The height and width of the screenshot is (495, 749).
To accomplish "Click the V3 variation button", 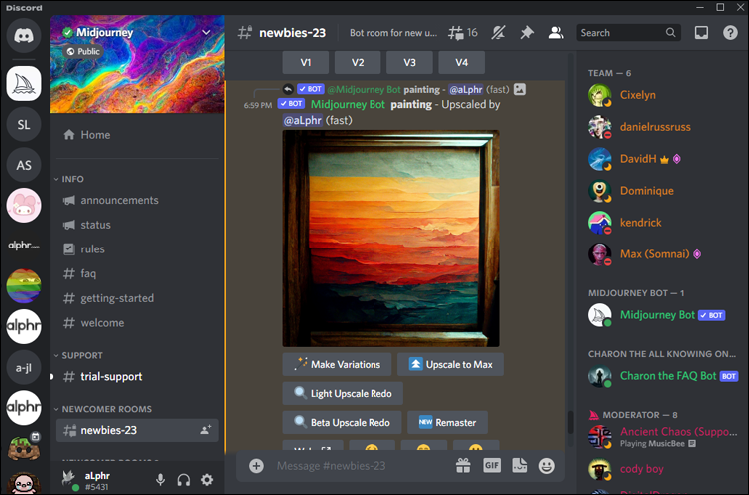I will (409, 63).
